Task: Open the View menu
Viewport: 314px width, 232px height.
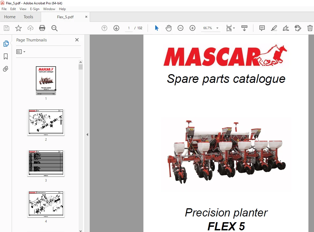Action: [x=23, y=9]
